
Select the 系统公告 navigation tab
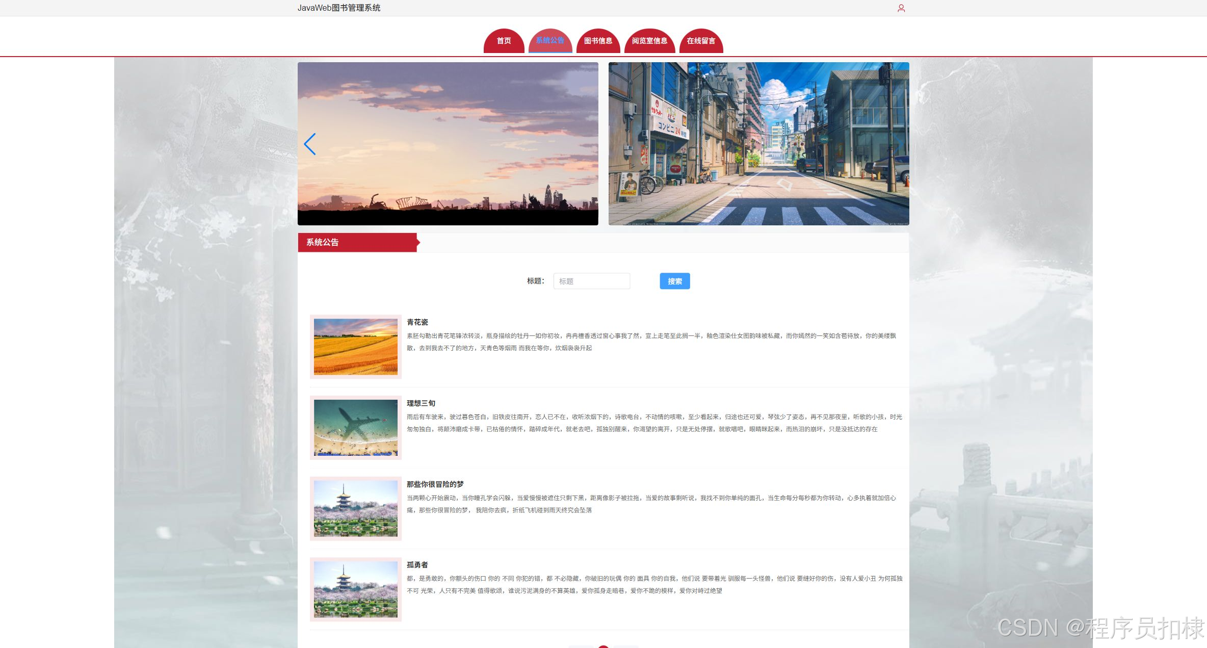click(550, 41)
